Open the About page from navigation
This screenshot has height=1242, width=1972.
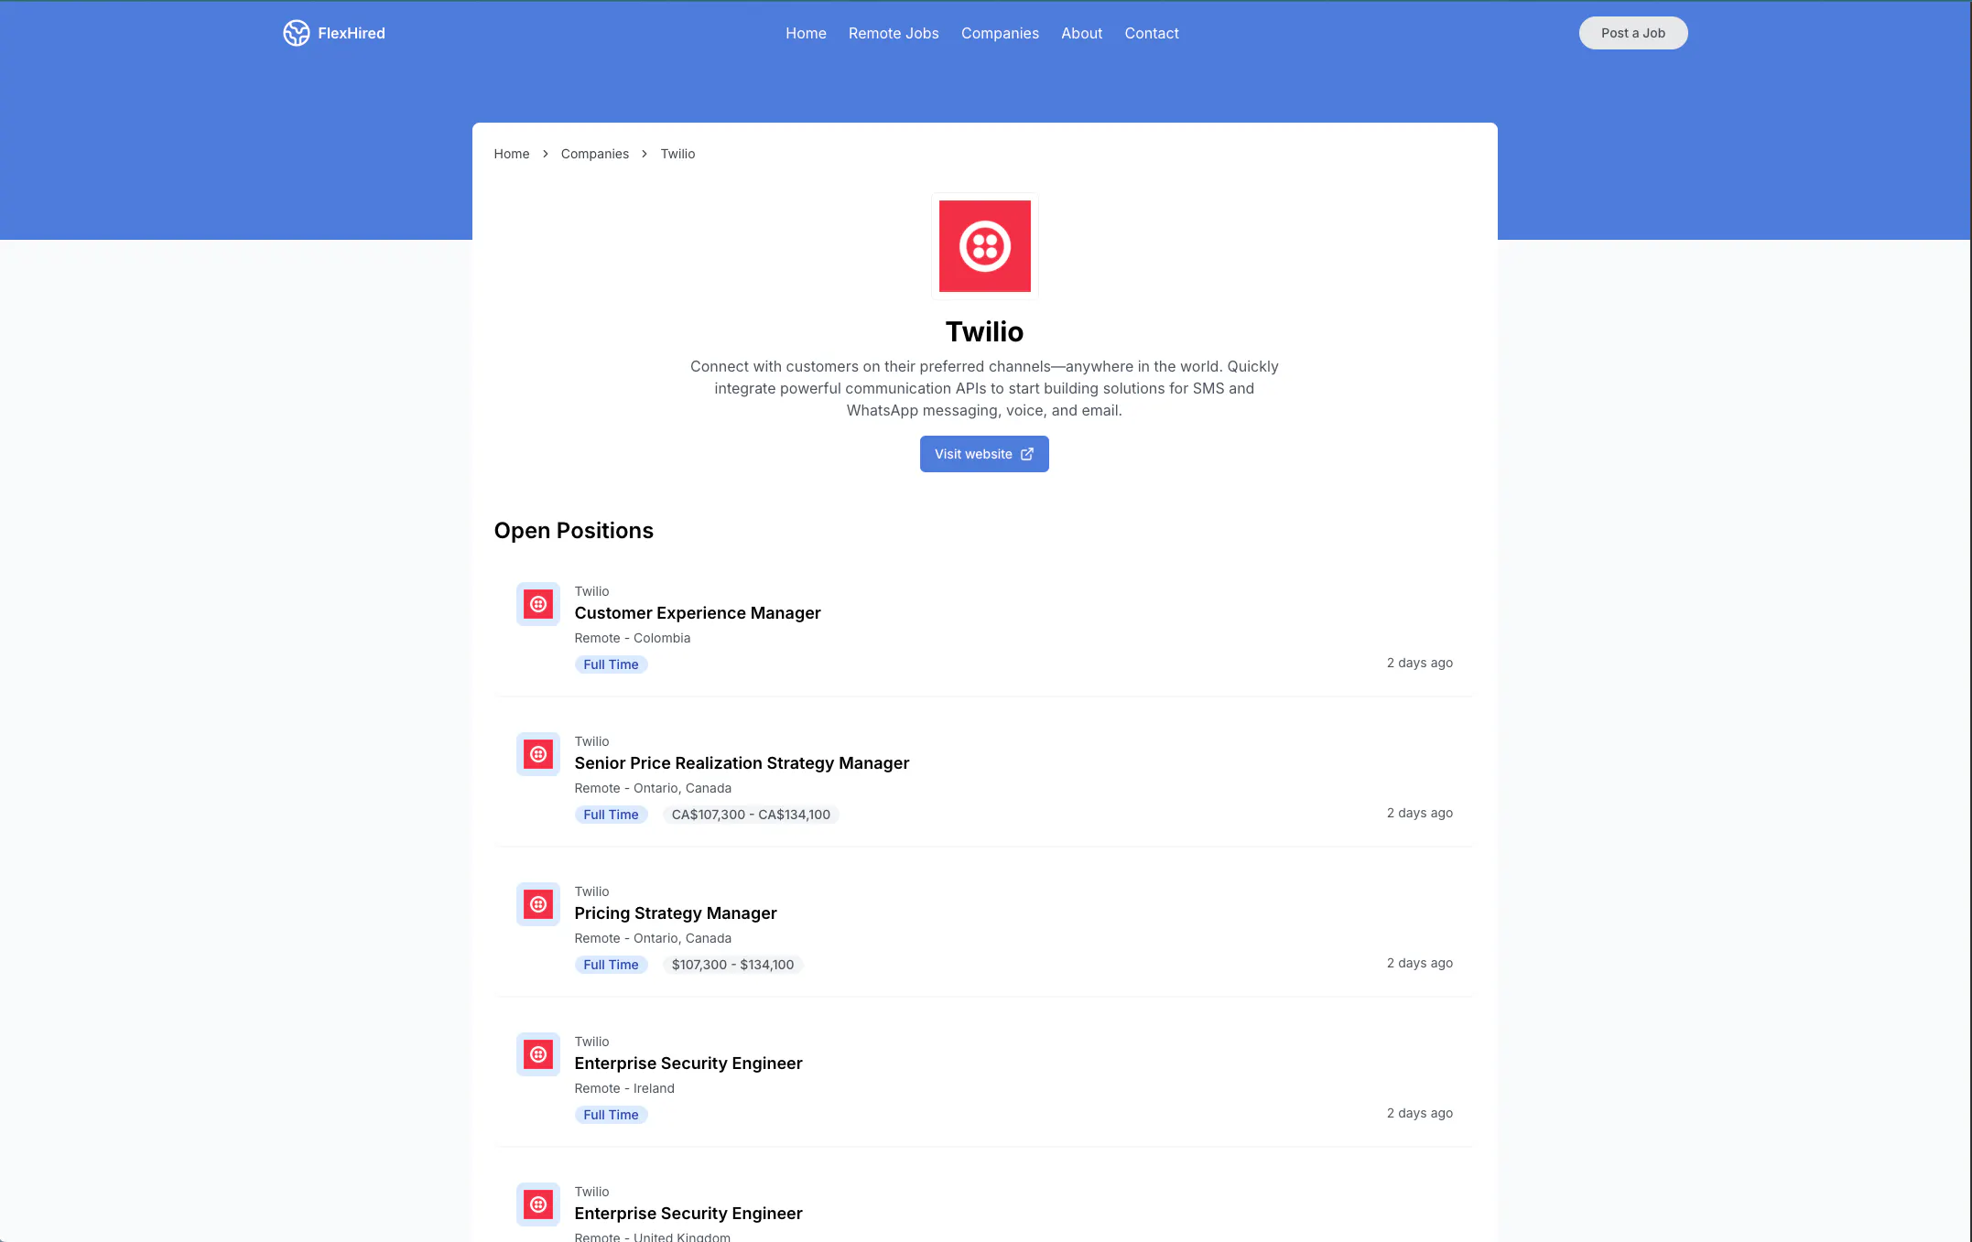[1081, 33]
